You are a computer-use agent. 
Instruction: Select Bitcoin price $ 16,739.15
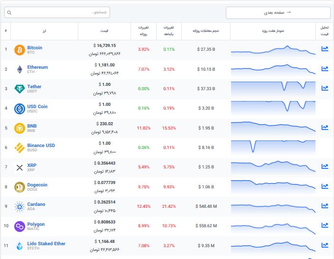point(104,46)
